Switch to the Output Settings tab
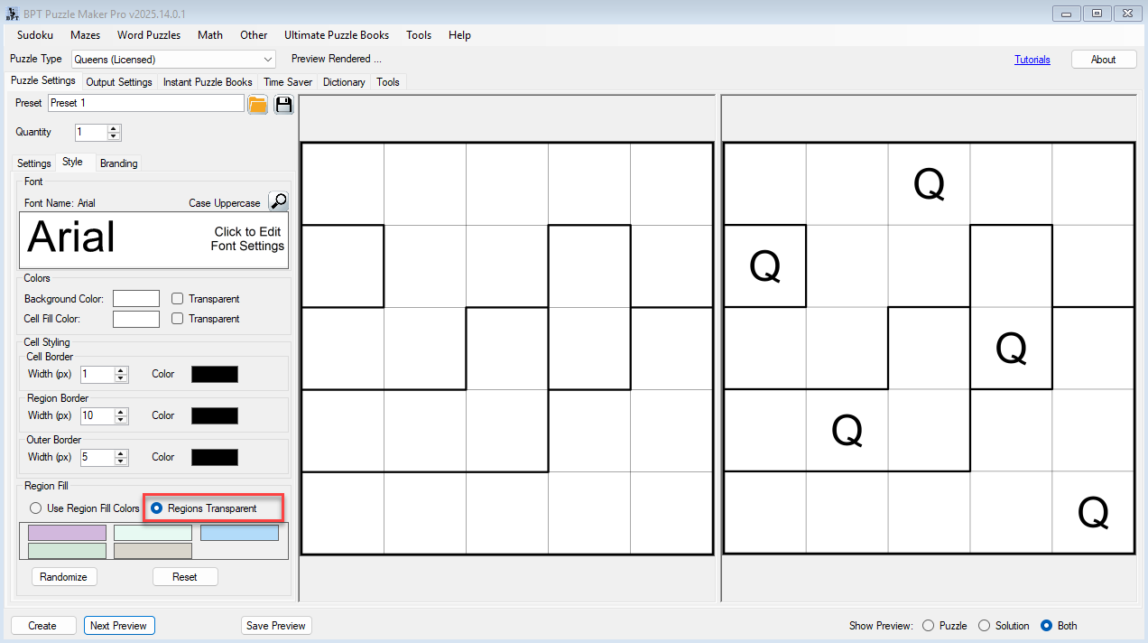 tap(118, 82)
